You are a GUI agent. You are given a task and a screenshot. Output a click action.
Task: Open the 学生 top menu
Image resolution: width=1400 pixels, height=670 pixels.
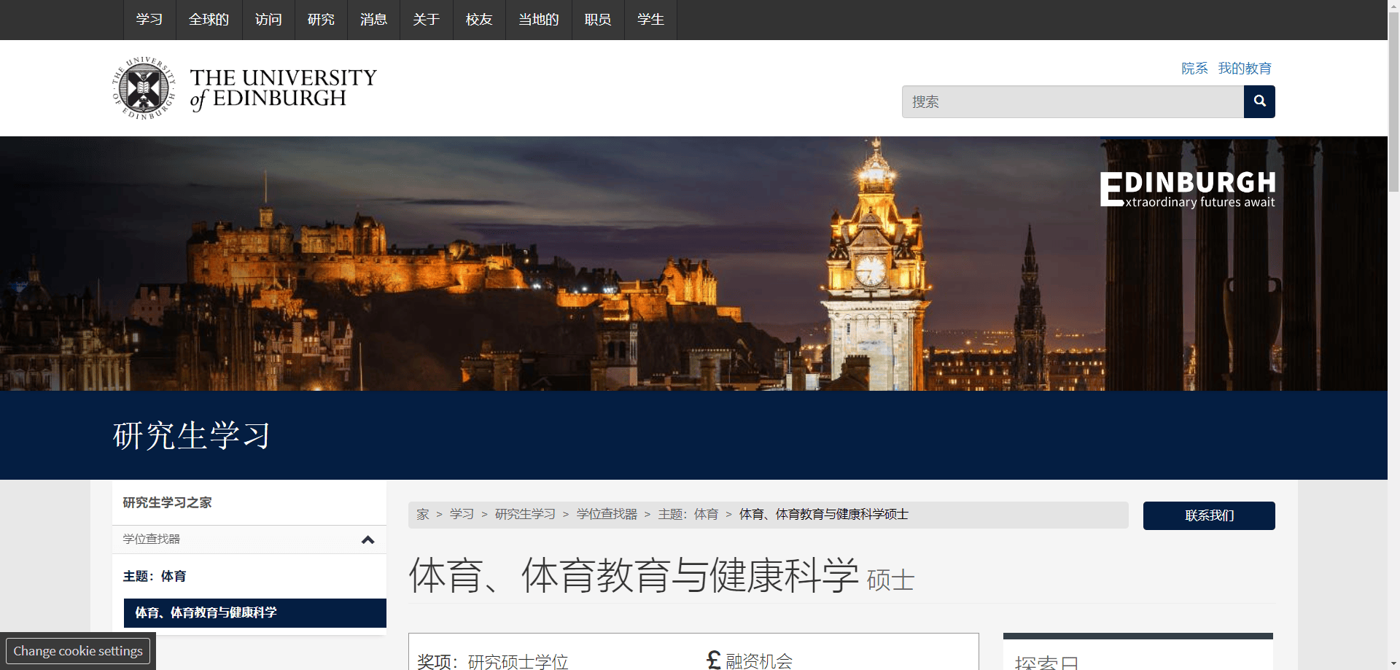[650, 20]
